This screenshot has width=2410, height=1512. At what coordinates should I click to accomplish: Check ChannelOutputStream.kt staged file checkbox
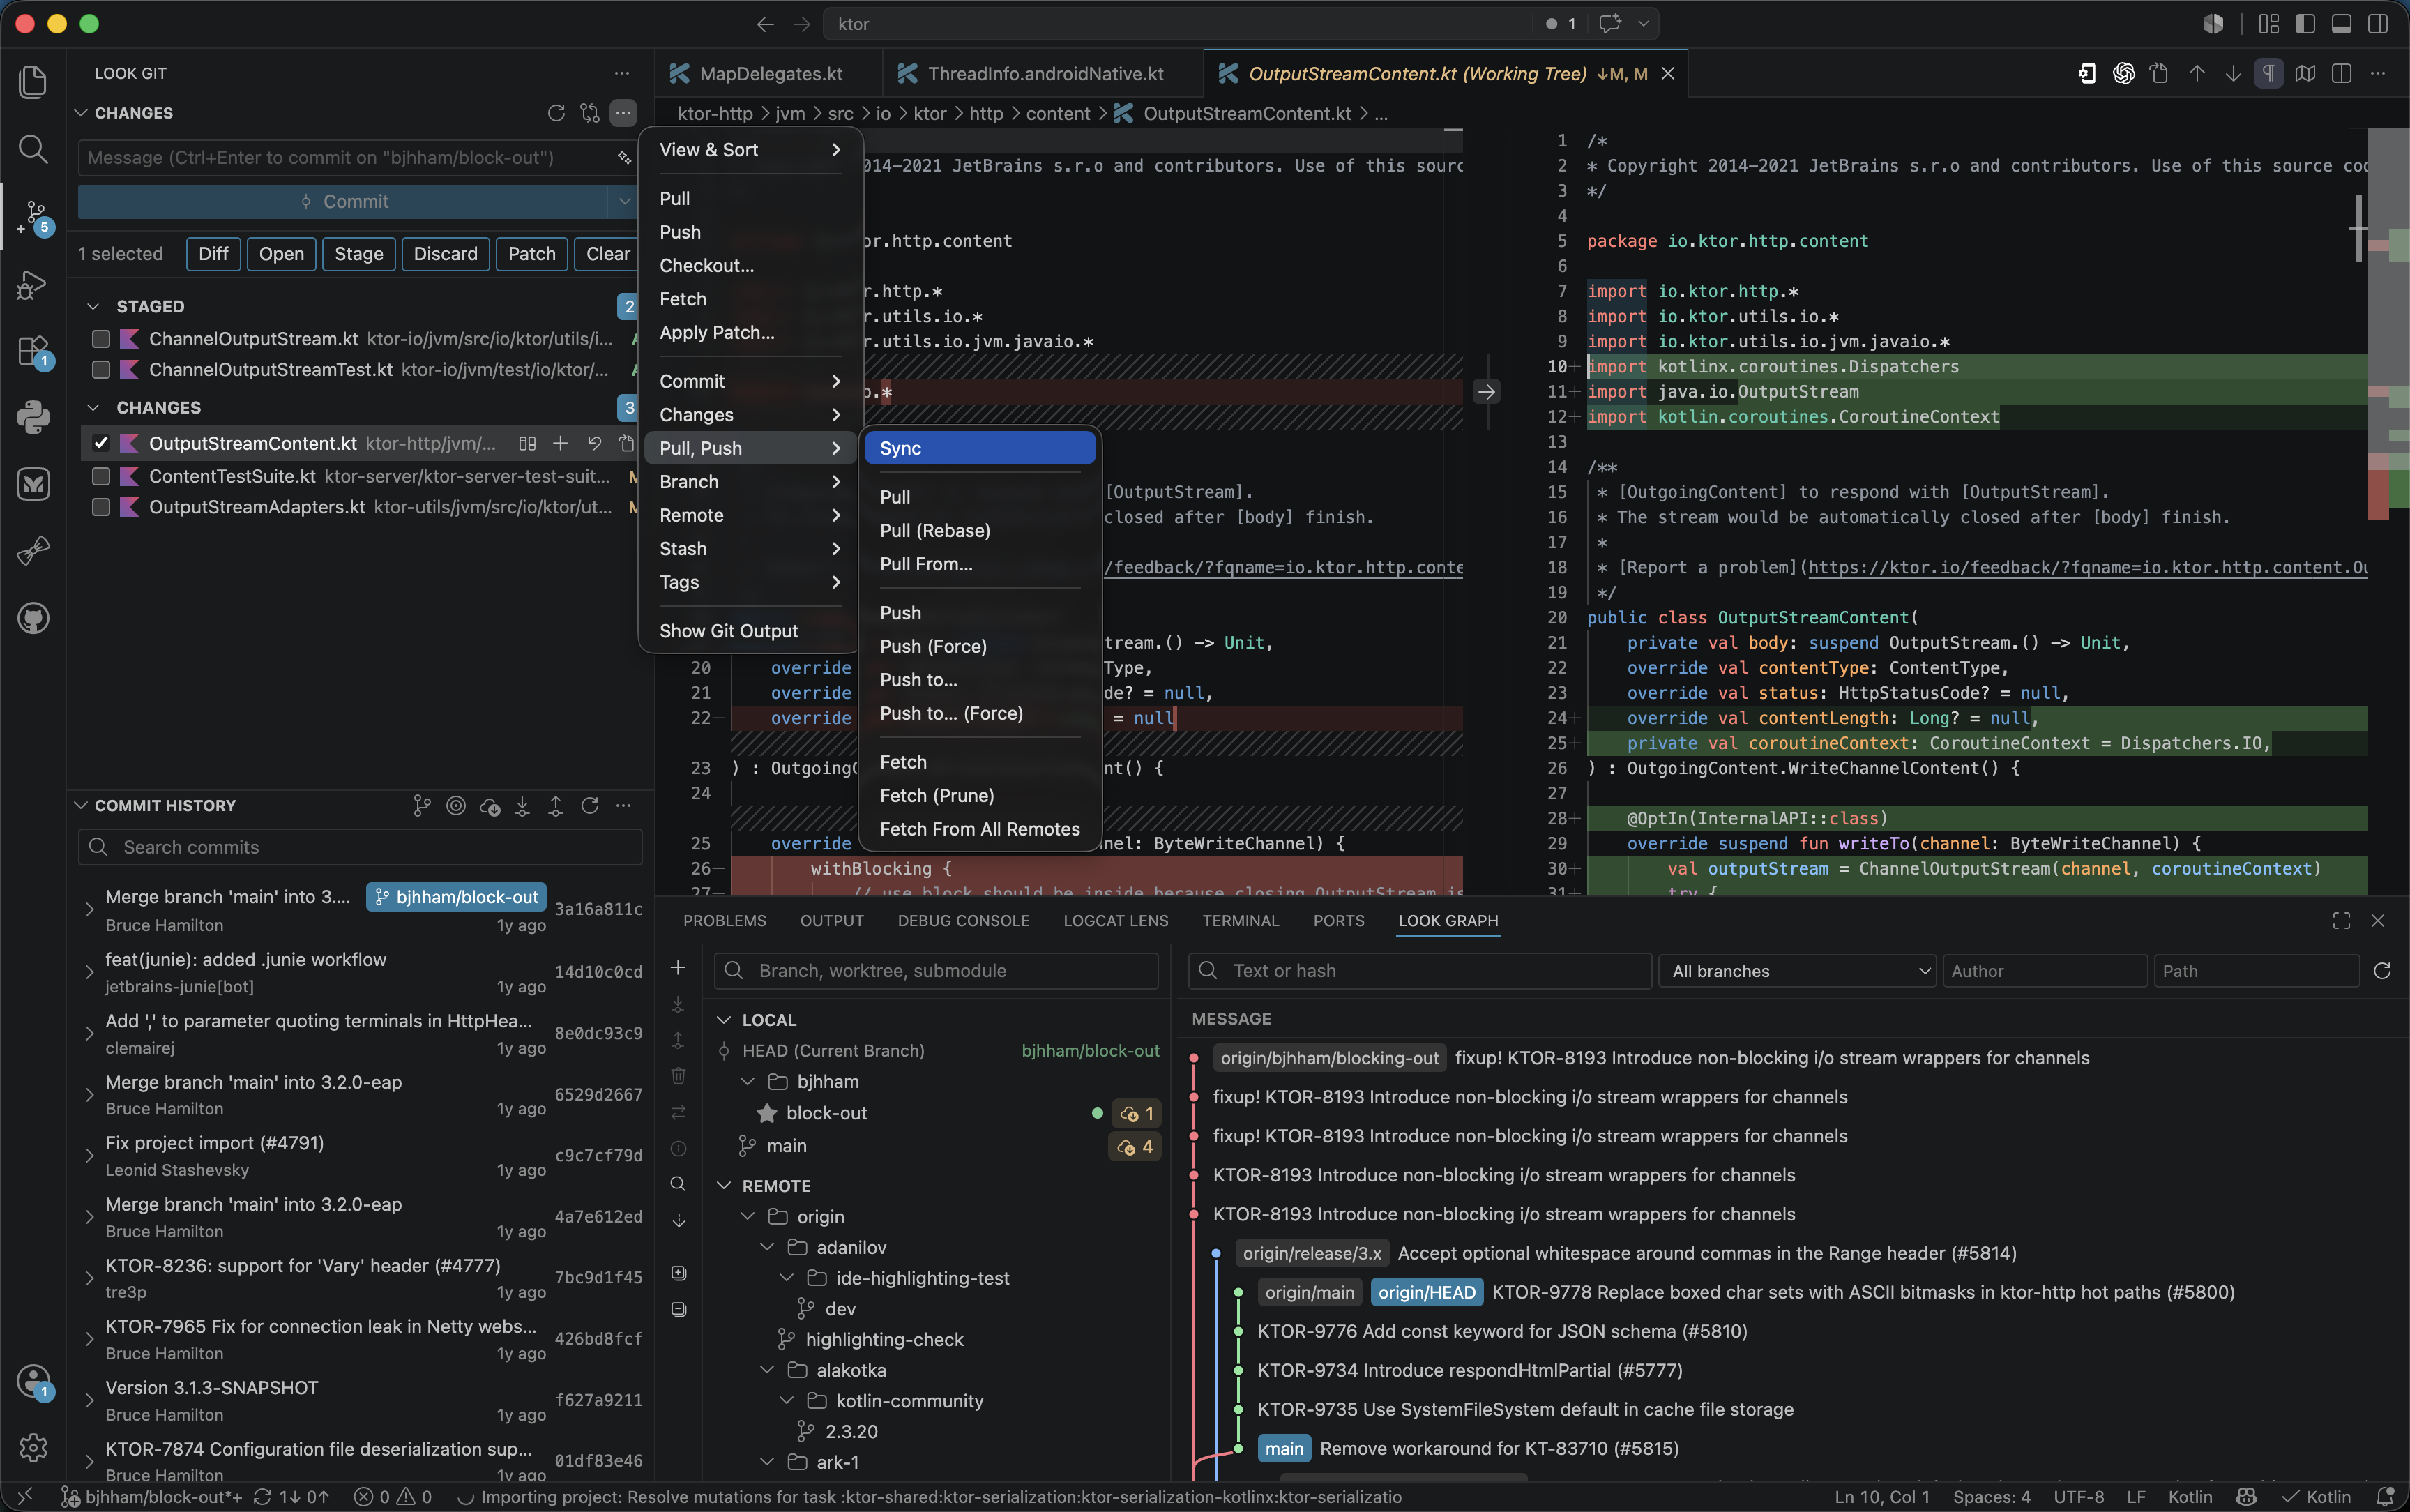tap(101, 339)
